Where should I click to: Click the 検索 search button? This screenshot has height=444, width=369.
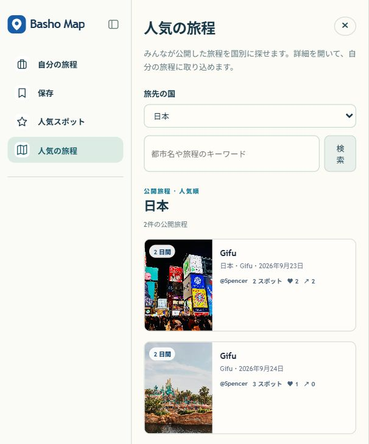340,153
